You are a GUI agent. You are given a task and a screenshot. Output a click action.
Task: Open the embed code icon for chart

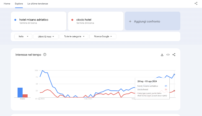point(168,55)
